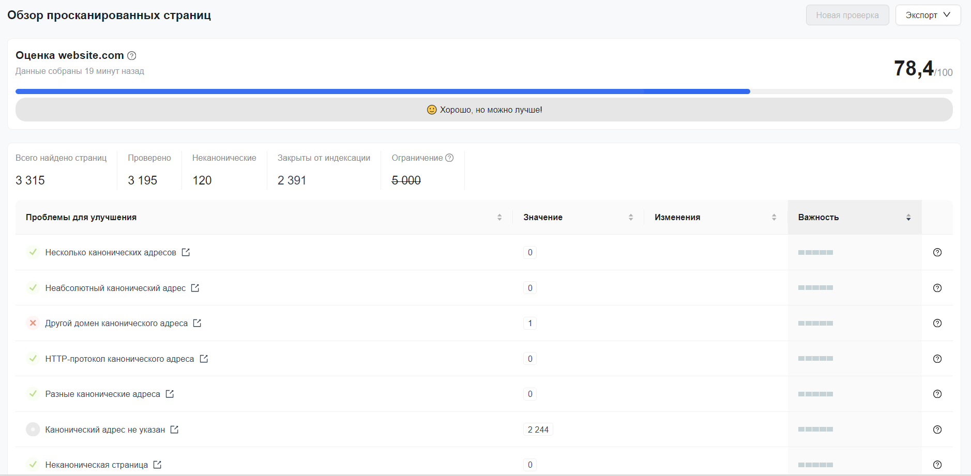Click the red cross status for Другой домен
Viewport: 971px width, 476px height.
(x=33, y=323)
